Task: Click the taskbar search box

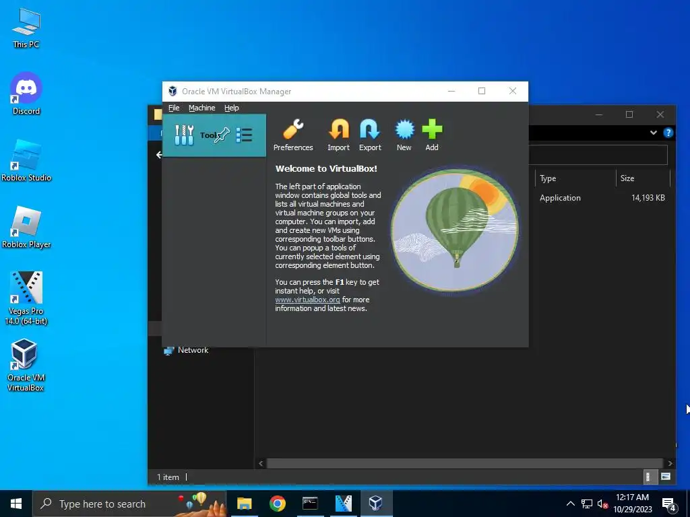Action: [129, 504]
